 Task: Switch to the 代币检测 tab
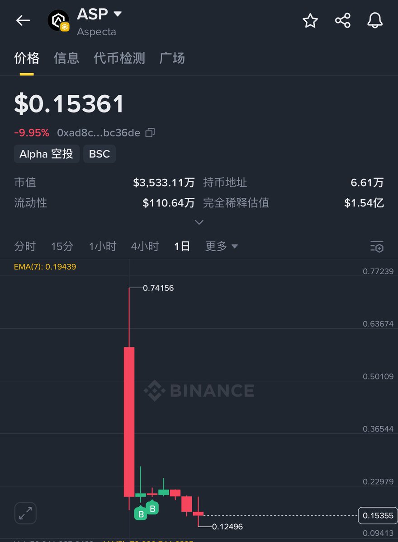pos(119,58)
